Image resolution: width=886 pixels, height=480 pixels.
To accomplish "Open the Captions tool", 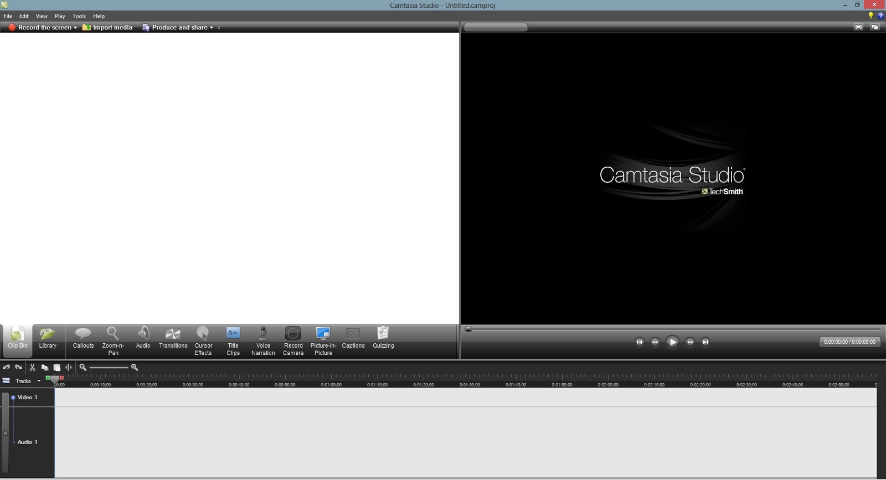I will [x=353, y=339].
